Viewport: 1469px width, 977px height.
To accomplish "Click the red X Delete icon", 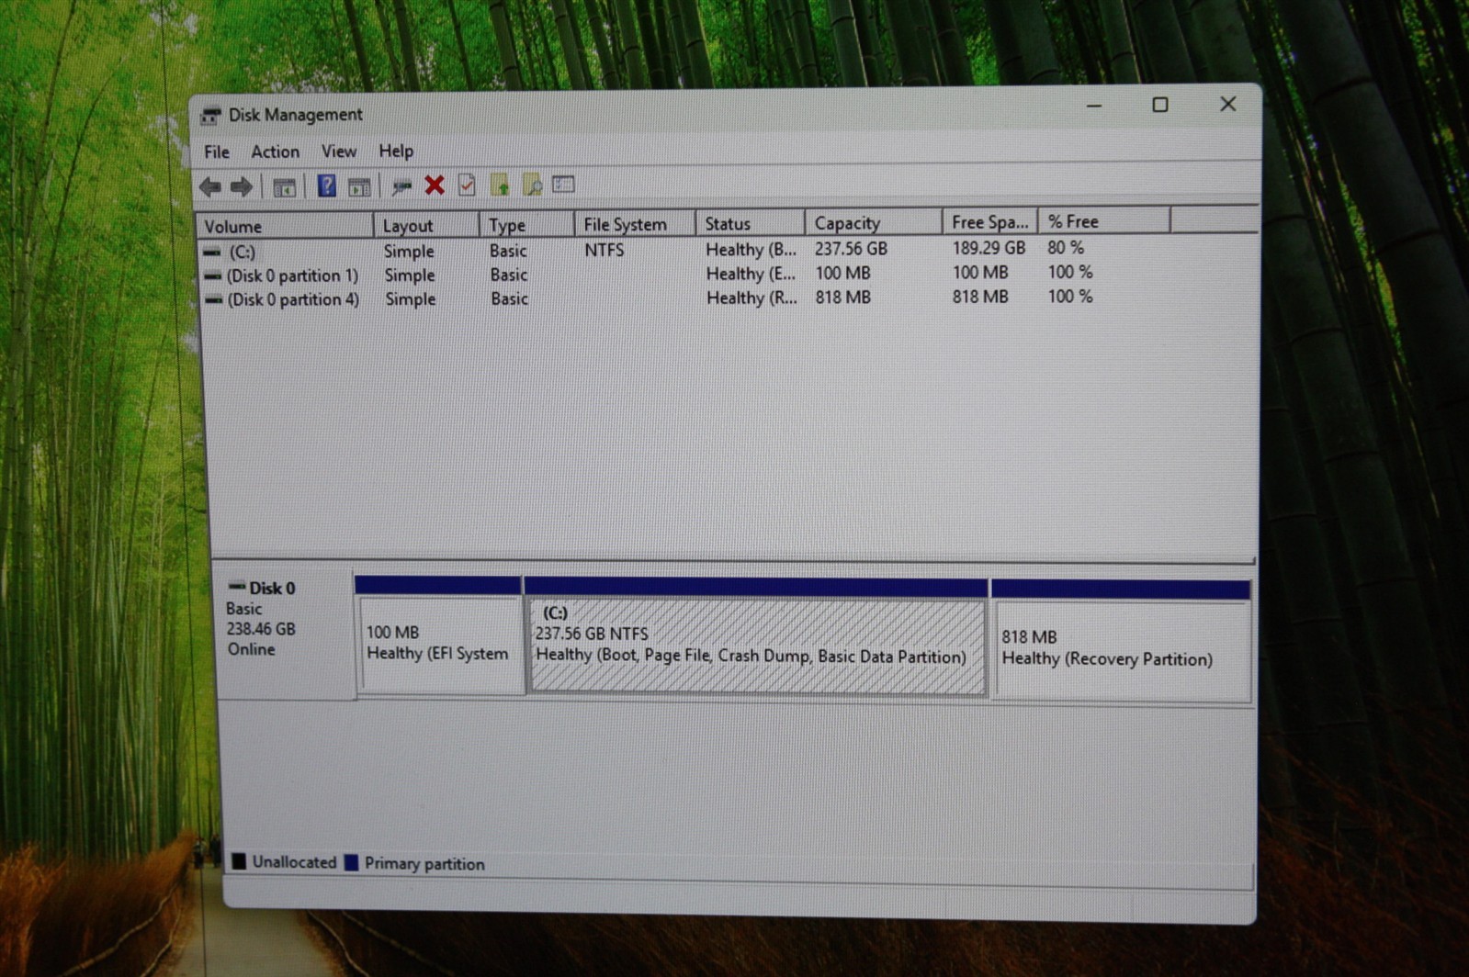I will pyautogui.click(x=435, y=185).
